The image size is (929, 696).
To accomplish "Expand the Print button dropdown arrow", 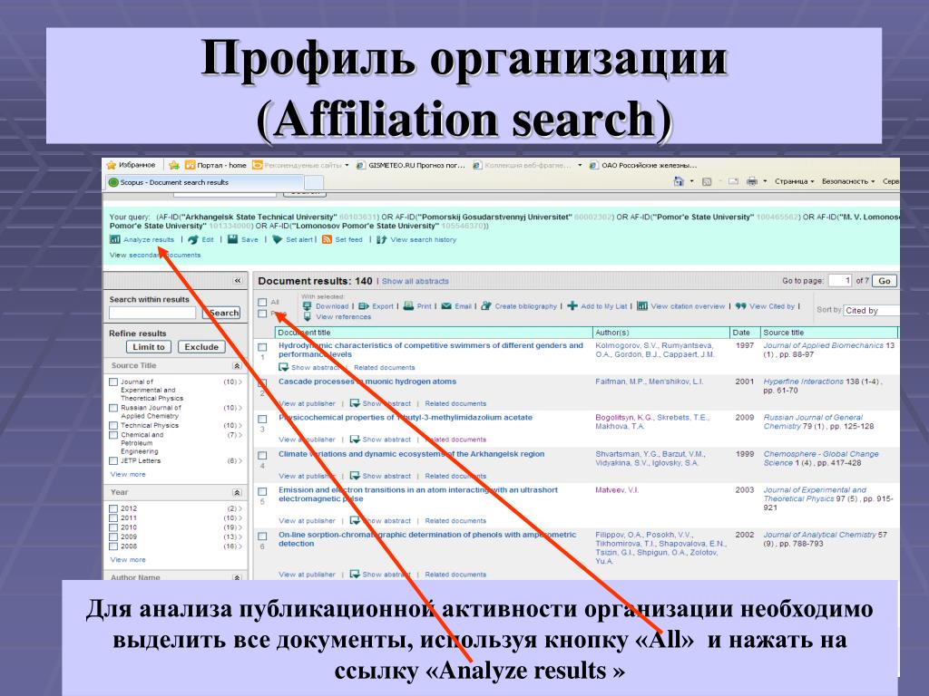I will click(x=765, y=181).
